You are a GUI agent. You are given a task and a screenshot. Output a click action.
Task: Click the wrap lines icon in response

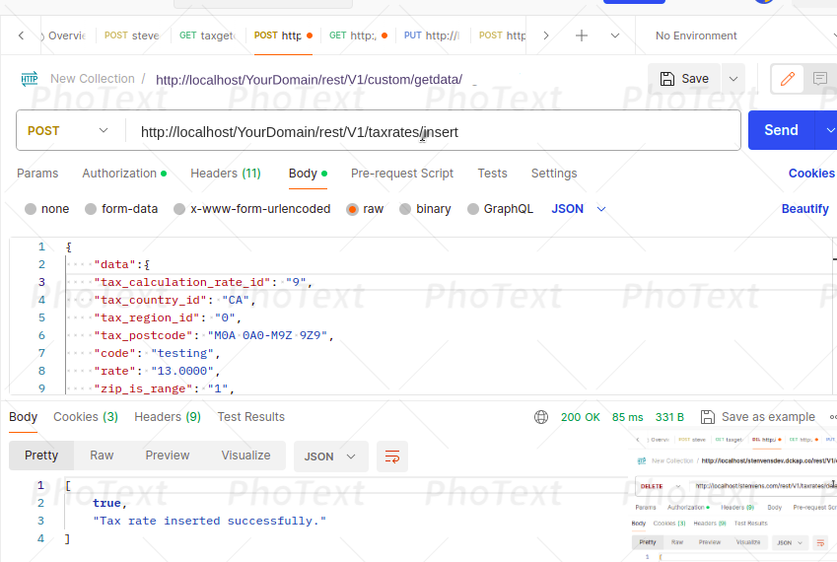392,457
